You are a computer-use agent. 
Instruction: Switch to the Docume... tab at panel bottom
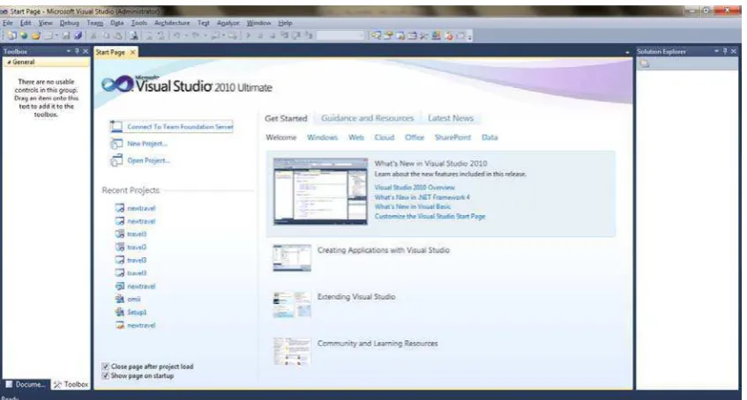pyautogui.click(x=26, y=384)
